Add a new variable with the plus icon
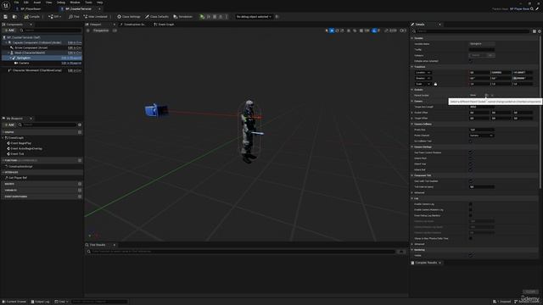The image size is (543, 305). (x=80, y=190)
